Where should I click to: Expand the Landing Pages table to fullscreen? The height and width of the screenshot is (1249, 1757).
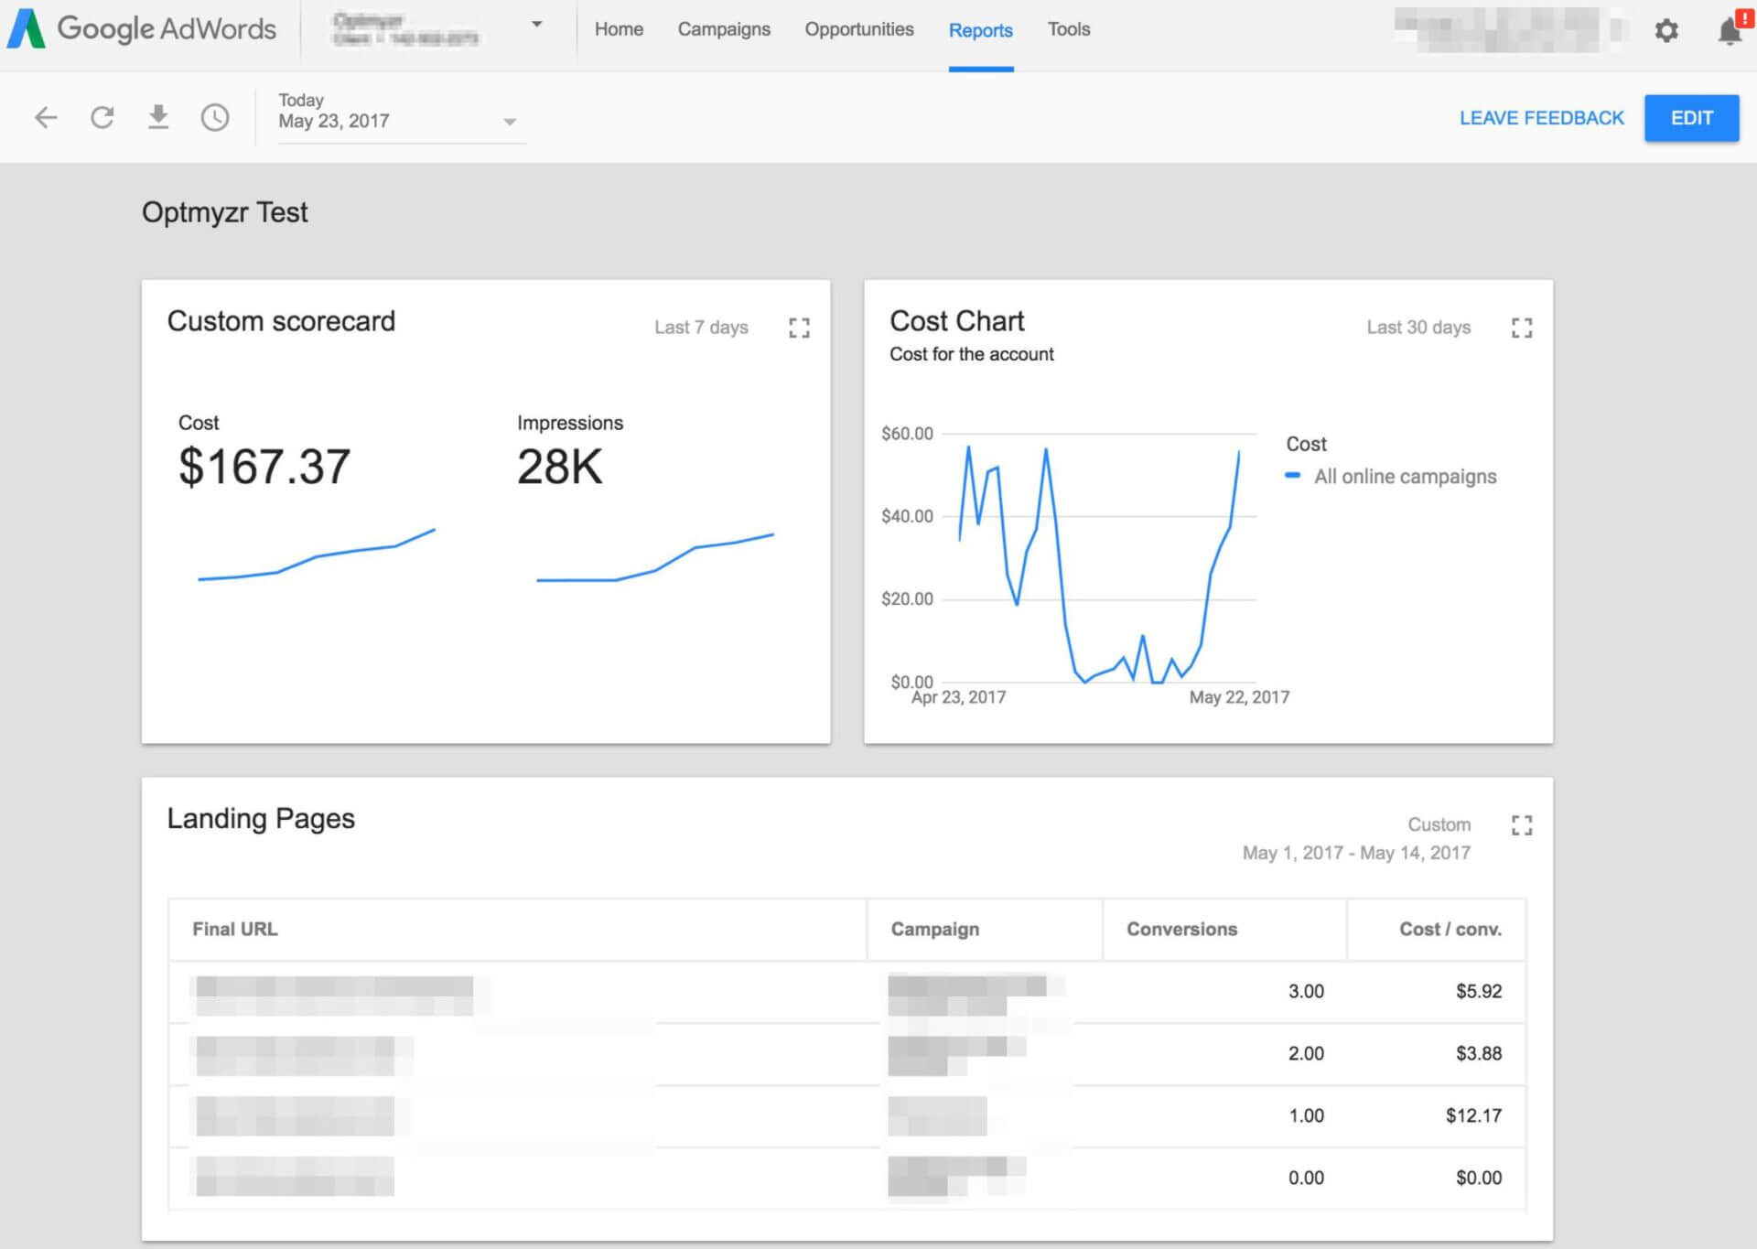point(1521,825)
